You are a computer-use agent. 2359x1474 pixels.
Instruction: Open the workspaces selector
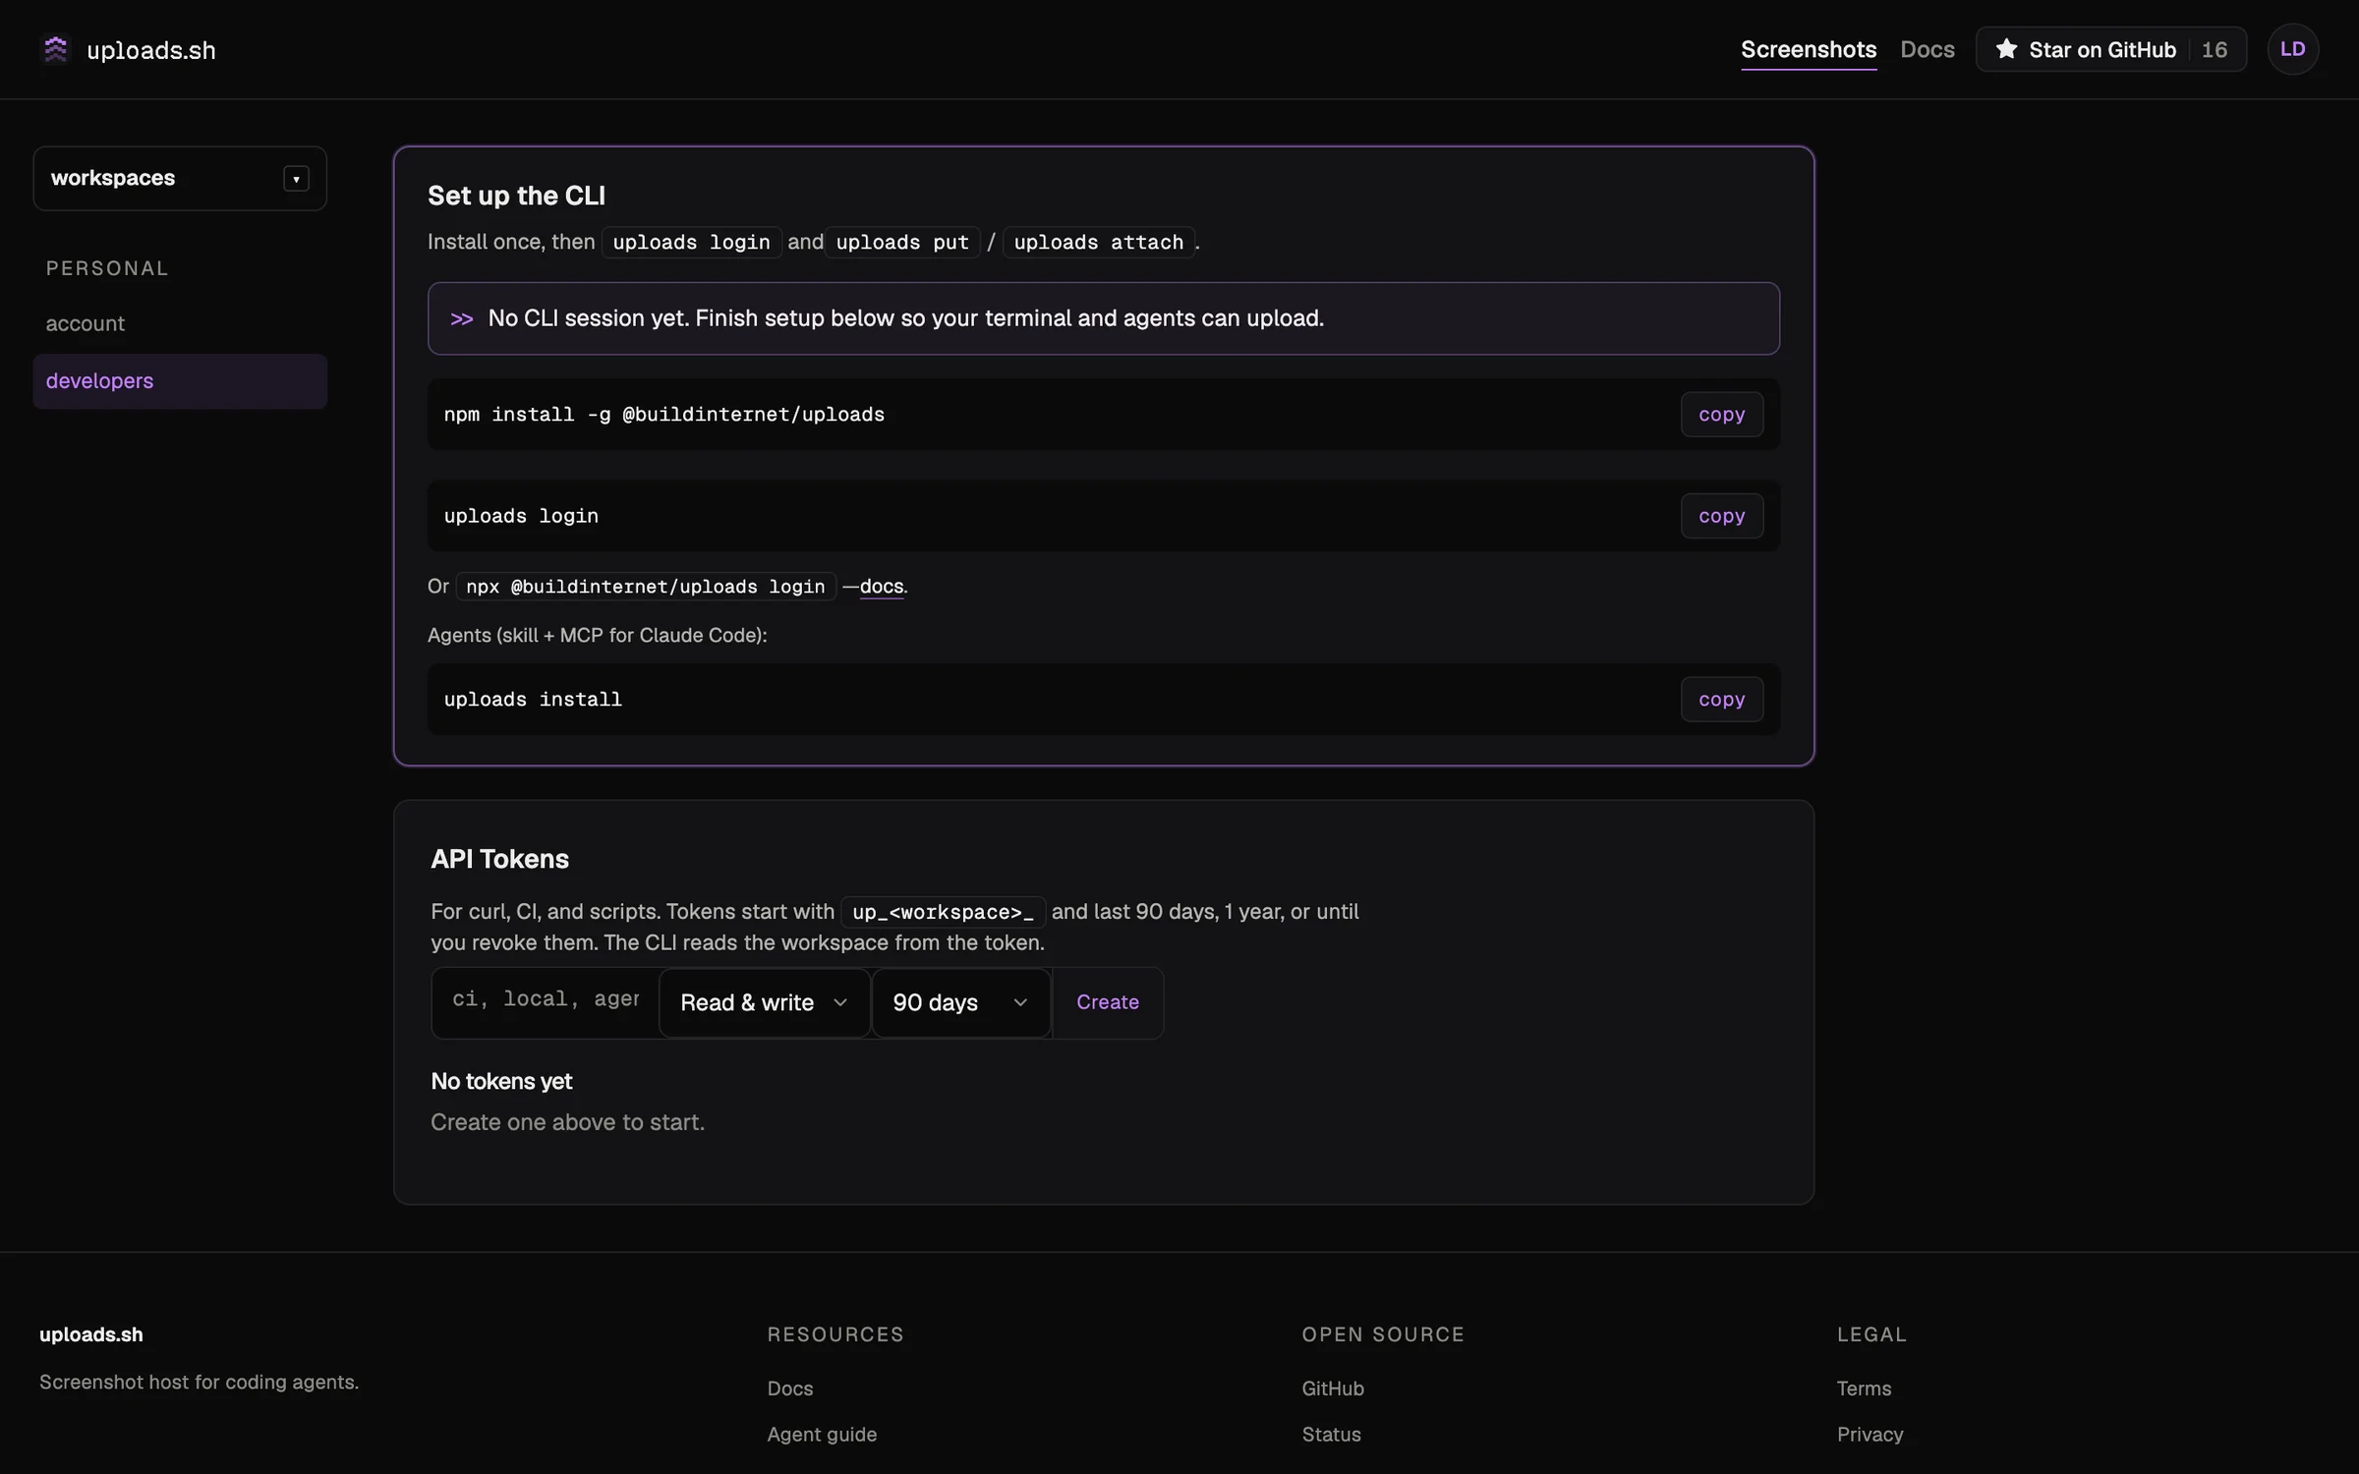point(180,179)
